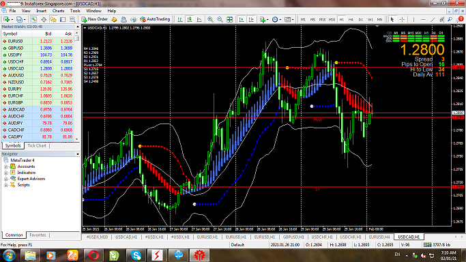Open the profiles dropdown arrow
The image size is (466, 262).
point(25,20)
